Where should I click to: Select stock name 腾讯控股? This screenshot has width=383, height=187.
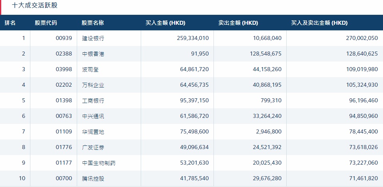(93, 179)
